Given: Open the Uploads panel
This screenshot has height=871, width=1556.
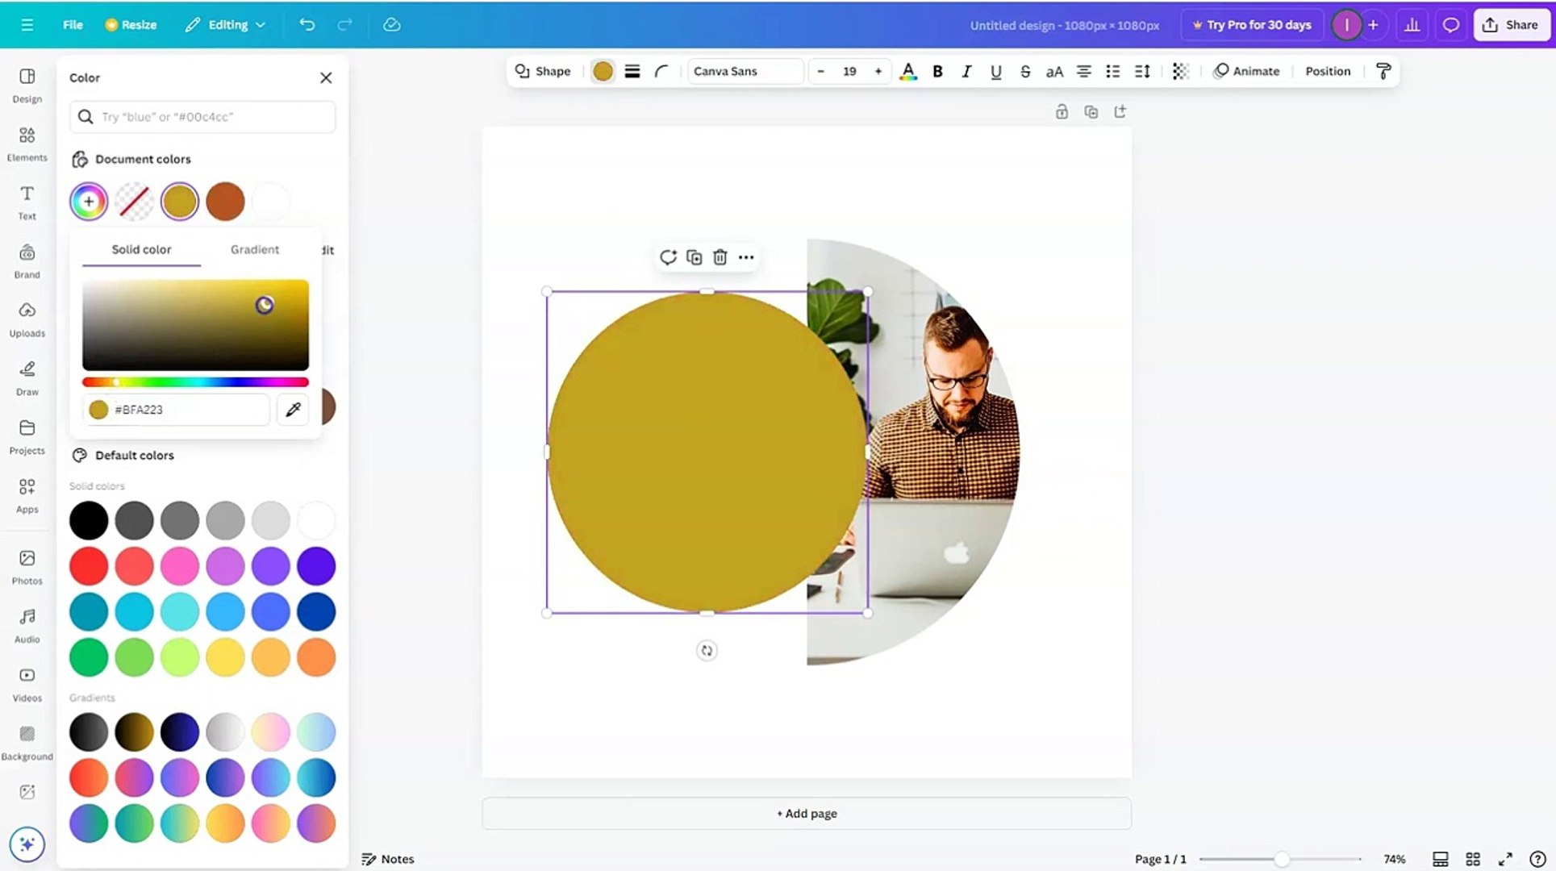Looking at the screenshot, I should click(27, 320).
